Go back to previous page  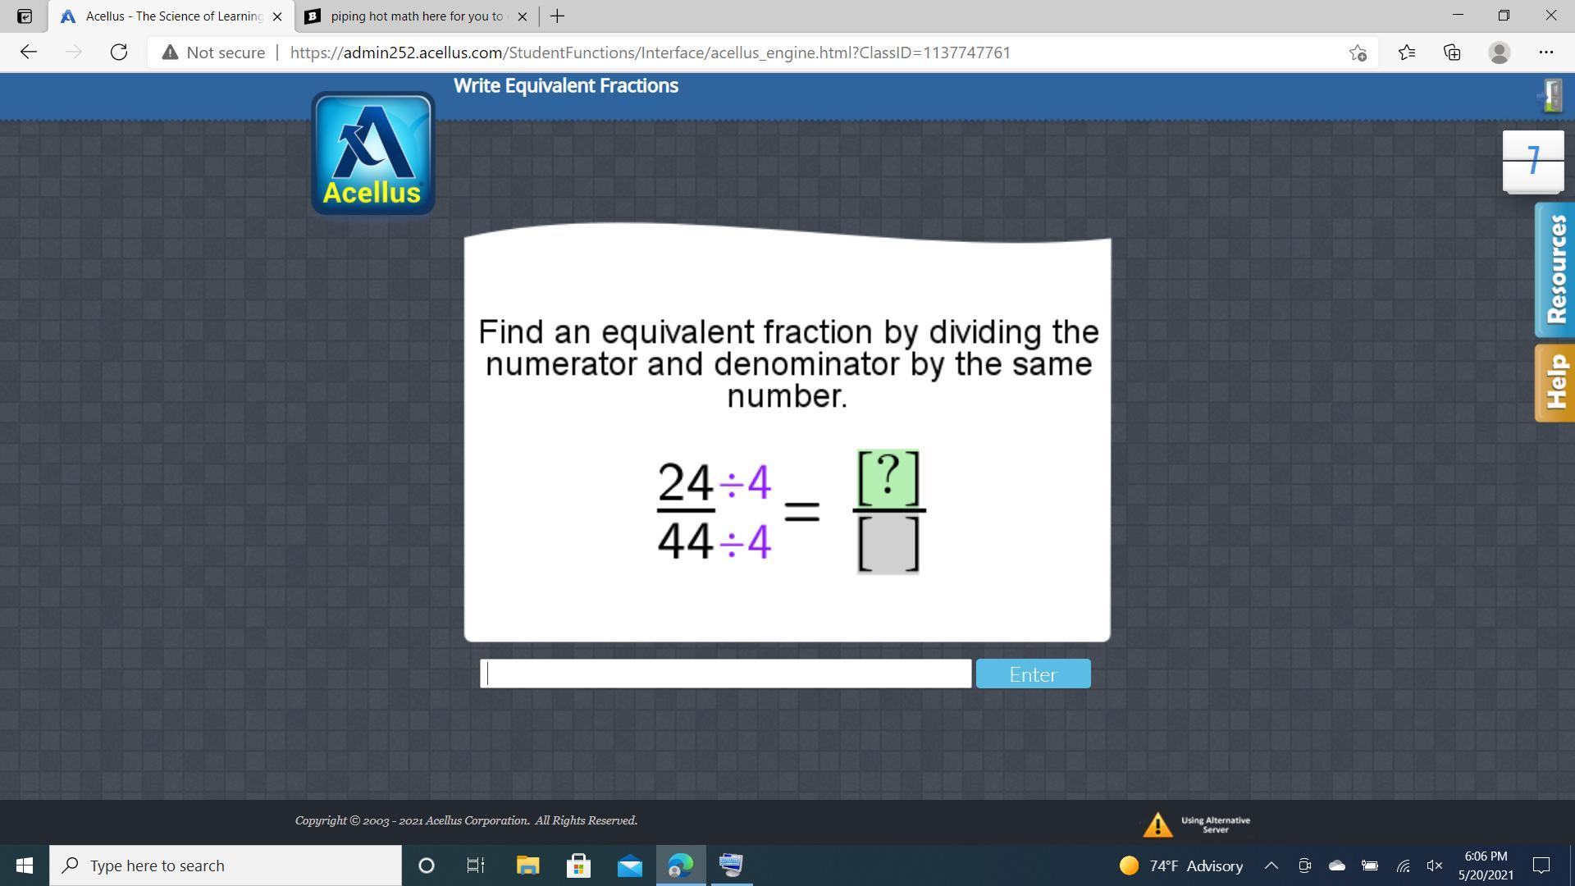tap(29, 53)
